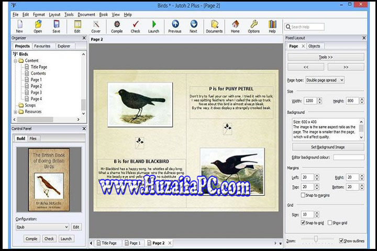
Task: Increase the Height stepper value
Action: 362,99
